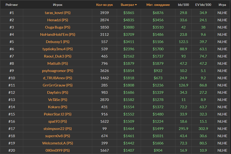Screen dimensions: 231x154
Task: Select NoHandHold'Em (PS) player
Action: [x=58, y=34]
